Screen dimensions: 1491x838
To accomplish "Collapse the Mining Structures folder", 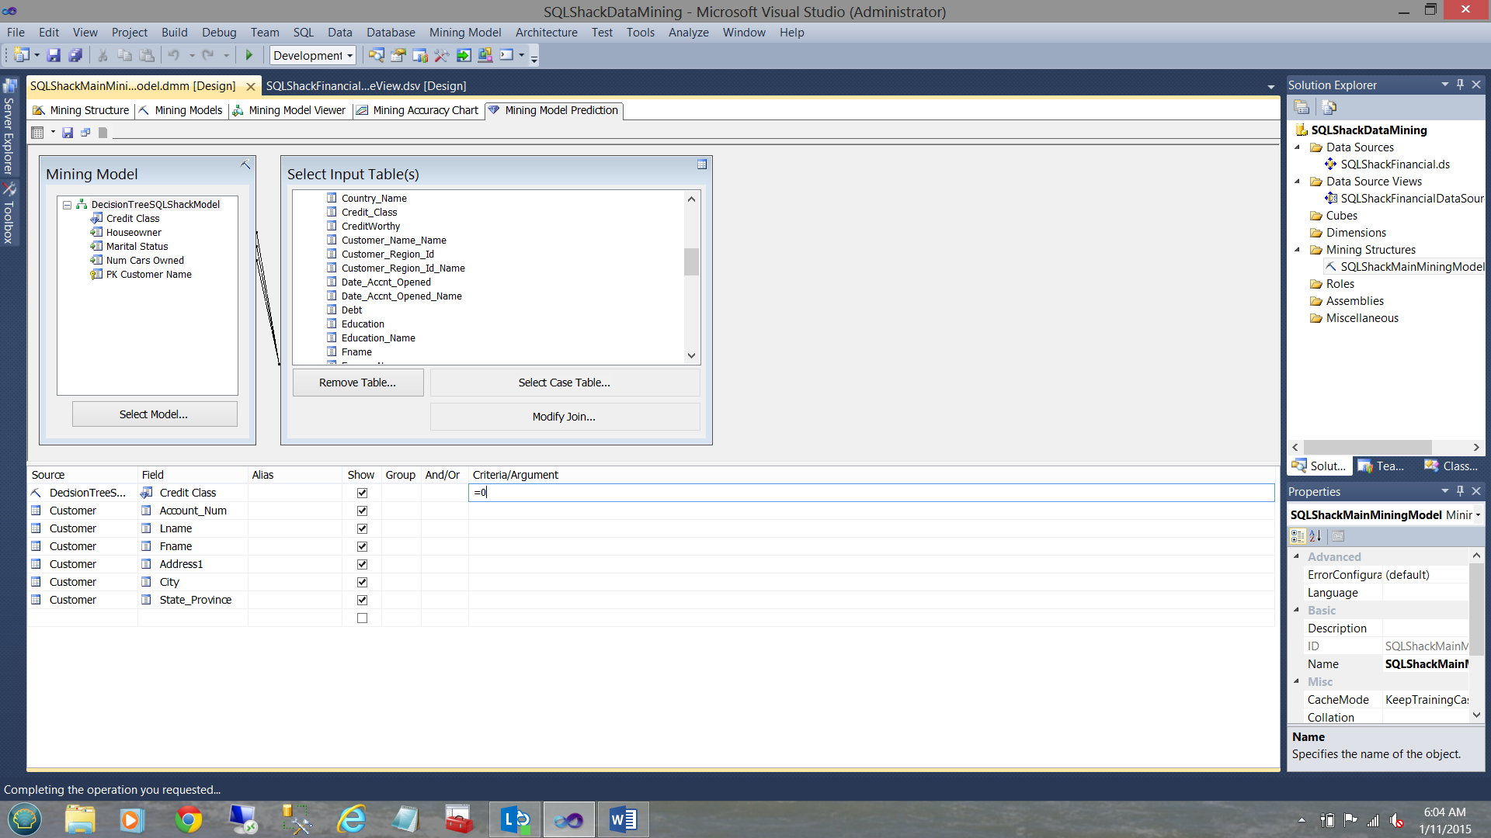I will point(1297,250).
